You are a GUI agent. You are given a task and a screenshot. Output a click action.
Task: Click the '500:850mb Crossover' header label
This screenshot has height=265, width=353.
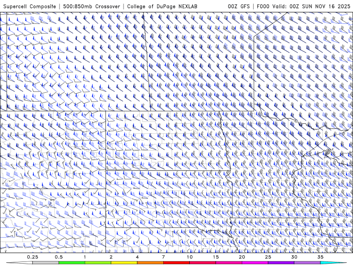coord(92,6)
